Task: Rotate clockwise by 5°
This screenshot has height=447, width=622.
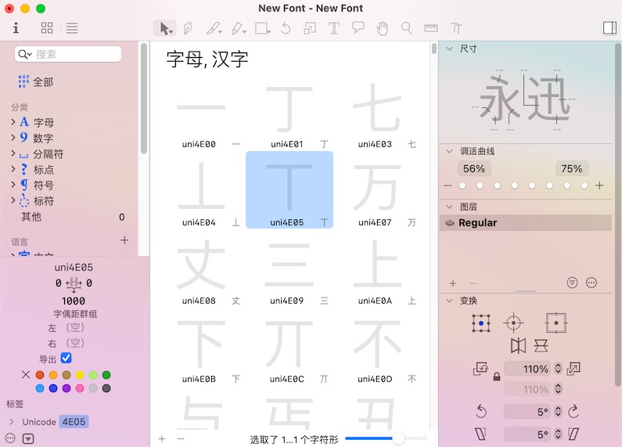Action: click(573, 411)
